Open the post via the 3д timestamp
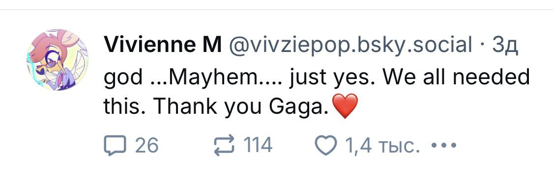This screenshot has height=178, width=553. point(505,46)
